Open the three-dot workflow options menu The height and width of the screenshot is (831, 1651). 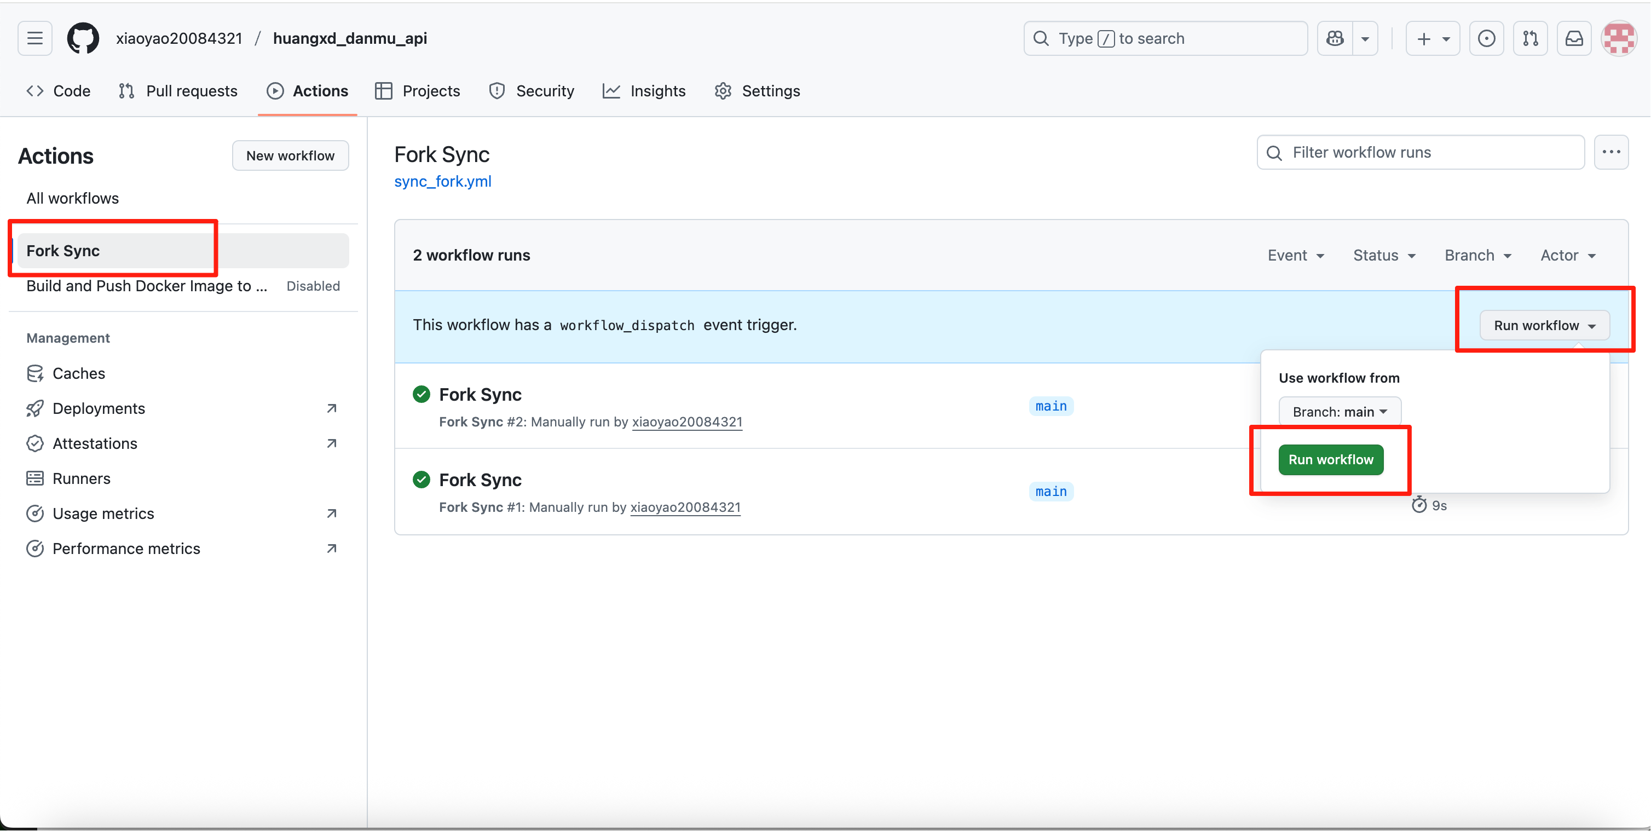[1611, 153]
